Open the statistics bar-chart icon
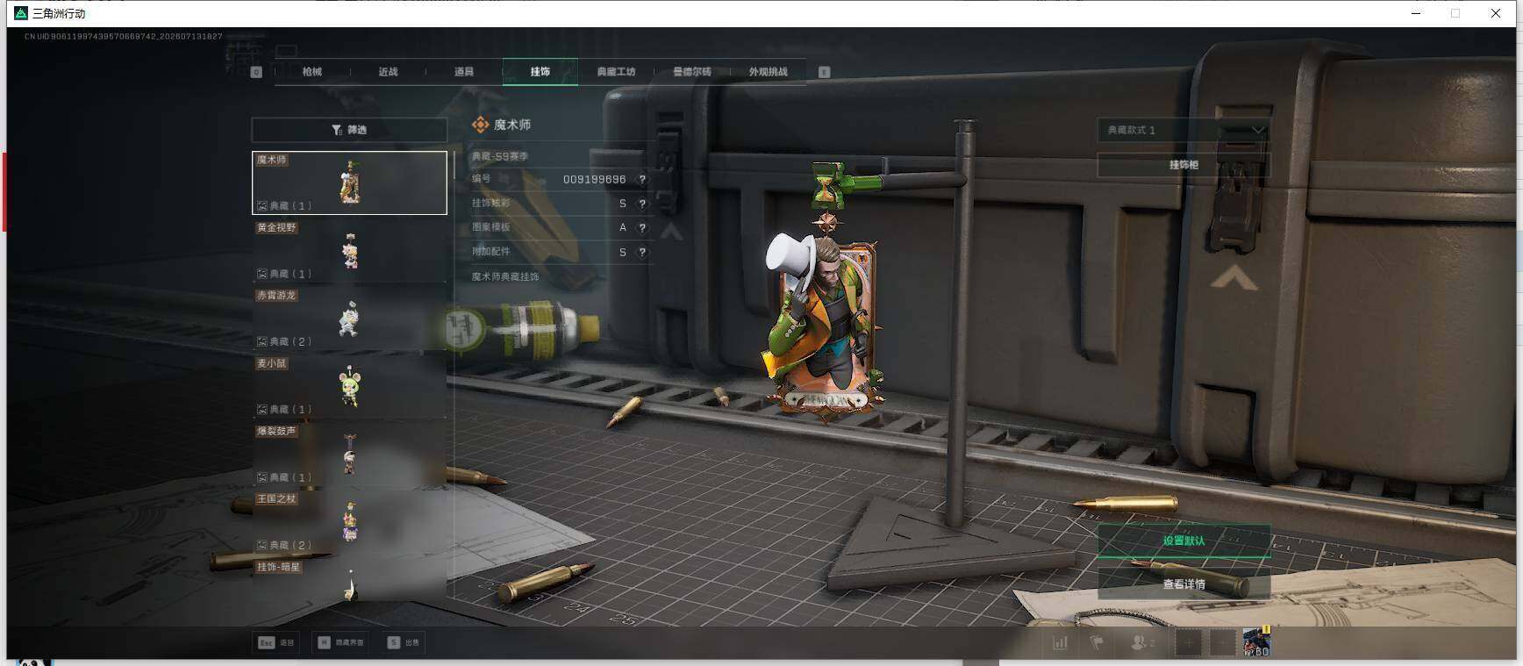Viewport: 1523px width, 666px height. pyautogui.click(x=1061, y=643)
